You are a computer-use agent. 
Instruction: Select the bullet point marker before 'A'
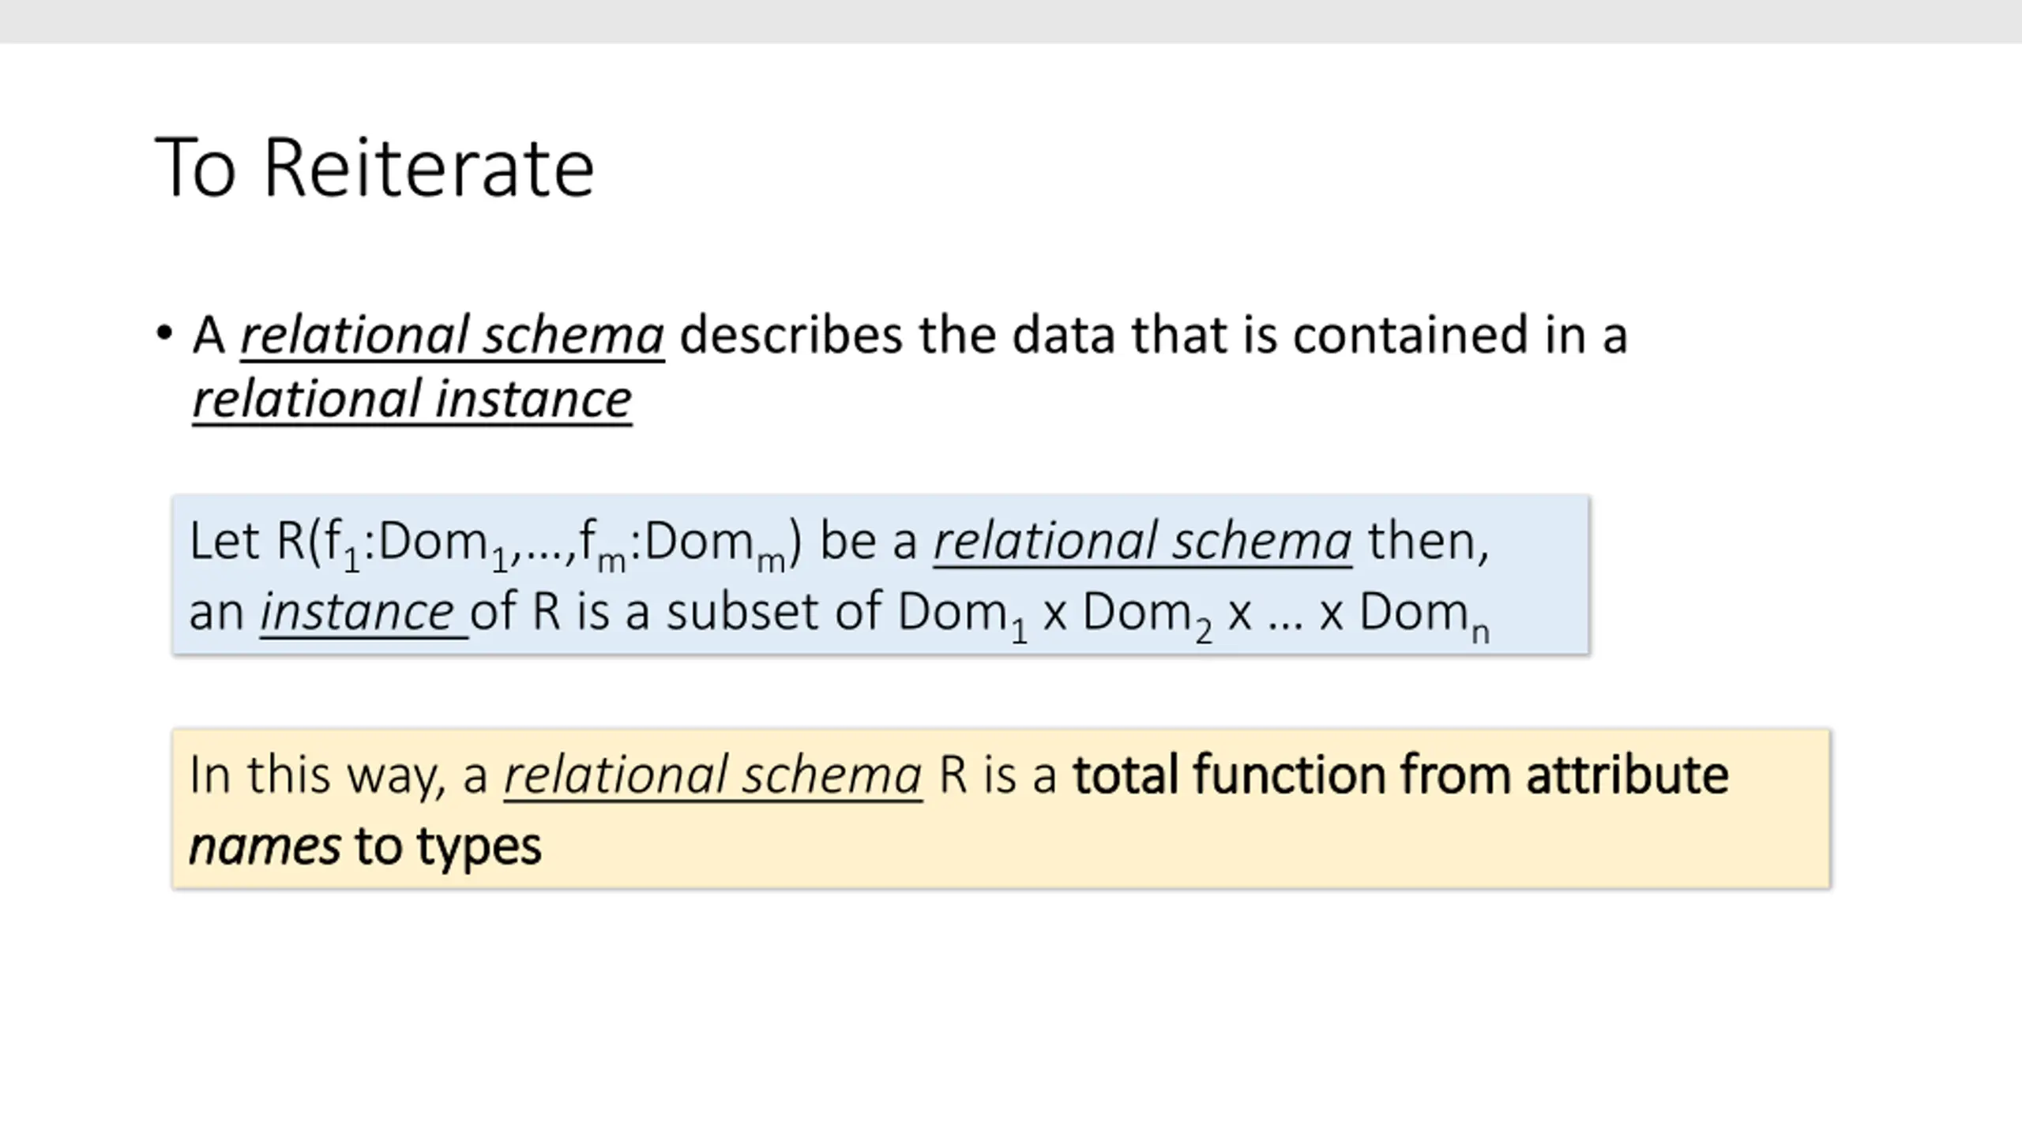[163, 333]
